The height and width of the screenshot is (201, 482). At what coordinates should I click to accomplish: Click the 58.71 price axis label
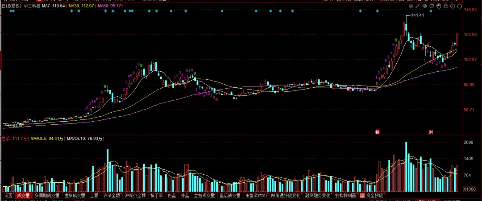[470, 109]
